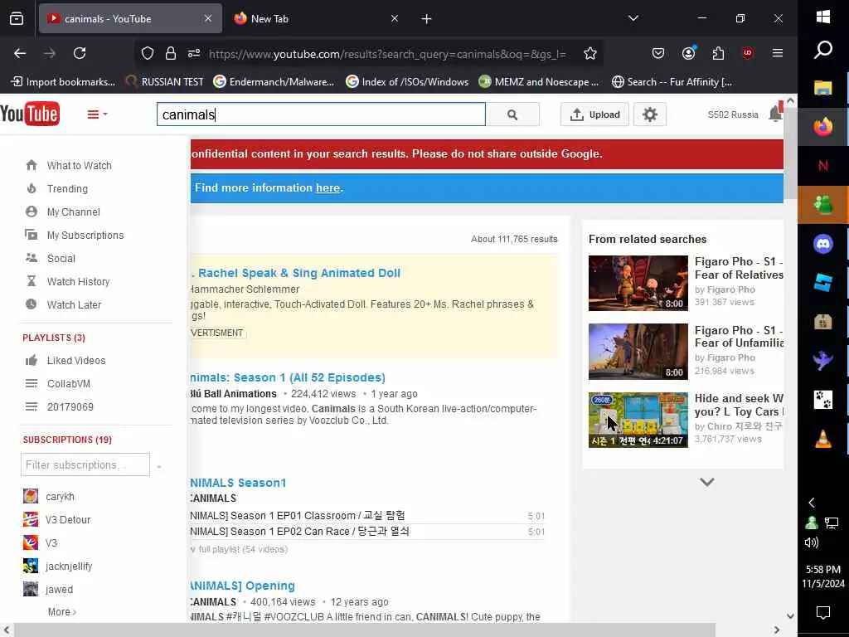Image resolution: width=849 pixels, height=637 pixels.
Task: Open the CollabVM playlist
Action: click(68, 384)
